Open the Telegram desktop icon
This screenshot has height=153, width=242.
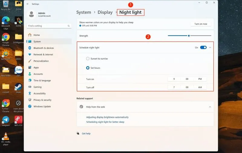(x=6, y=121)
